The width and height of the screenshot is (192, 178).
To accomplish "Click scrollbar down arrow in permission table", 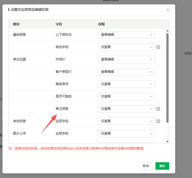I will (167, 141).
